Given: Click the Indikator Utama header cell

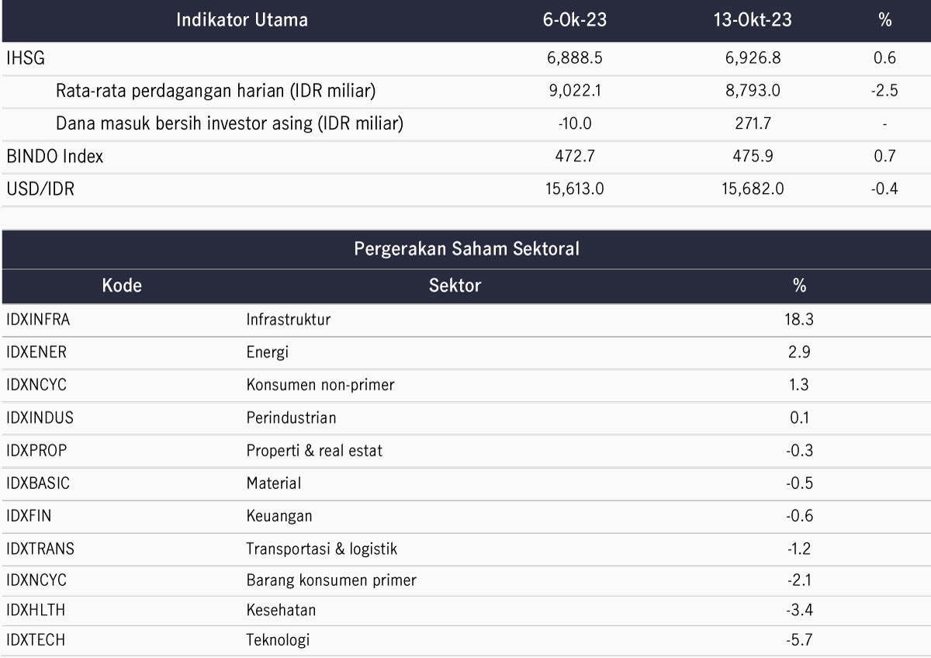Looking at the screenshot, I should (242, 20).
